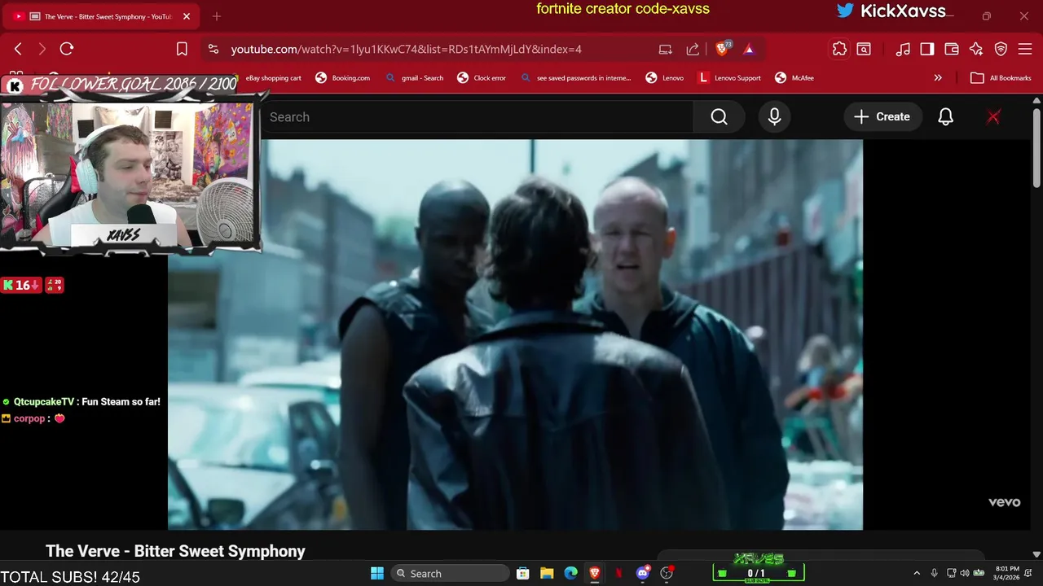Close the Bitter Sweet Symphony tab

point(186,16)
